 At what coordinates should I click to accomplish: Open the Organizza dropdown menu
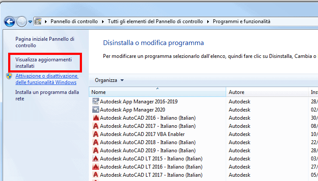point(109,80)
